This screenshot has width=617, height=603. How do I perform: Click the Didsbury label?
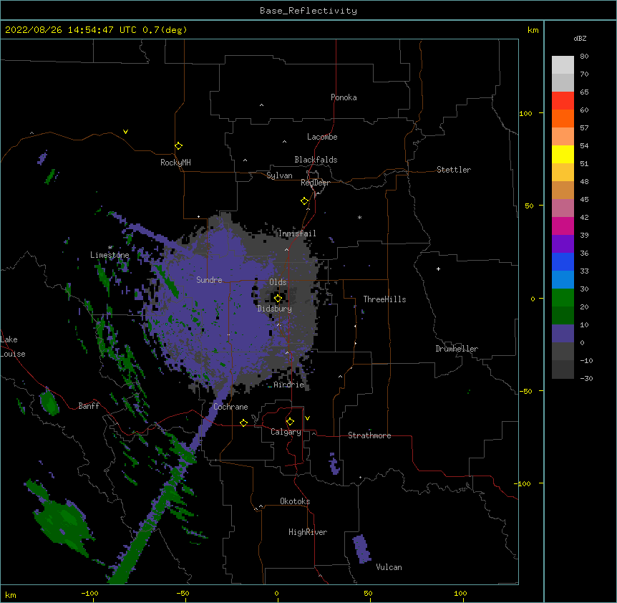pos(275,309)
